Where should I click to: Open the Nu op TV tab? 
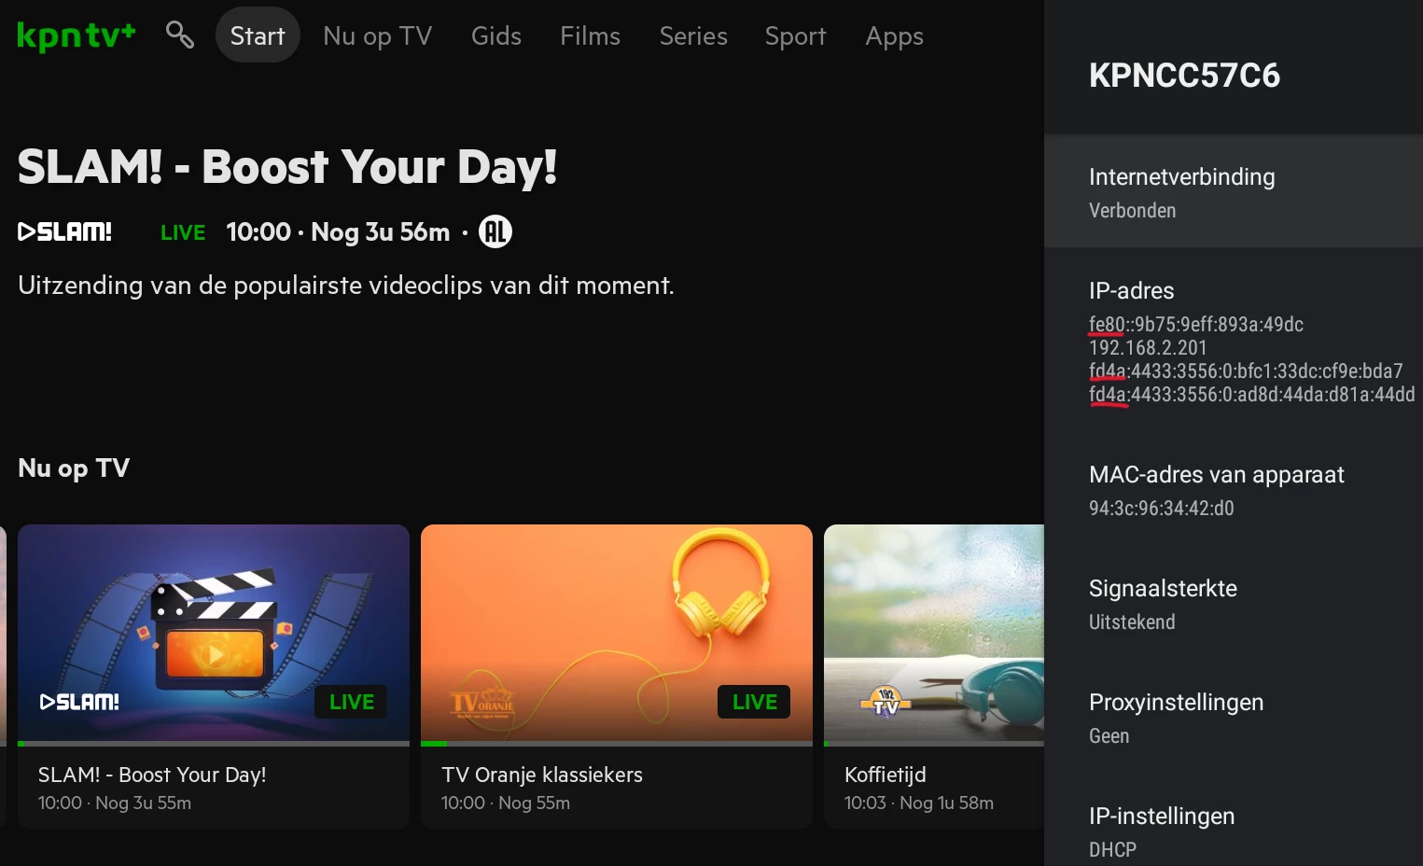point(378,35)
